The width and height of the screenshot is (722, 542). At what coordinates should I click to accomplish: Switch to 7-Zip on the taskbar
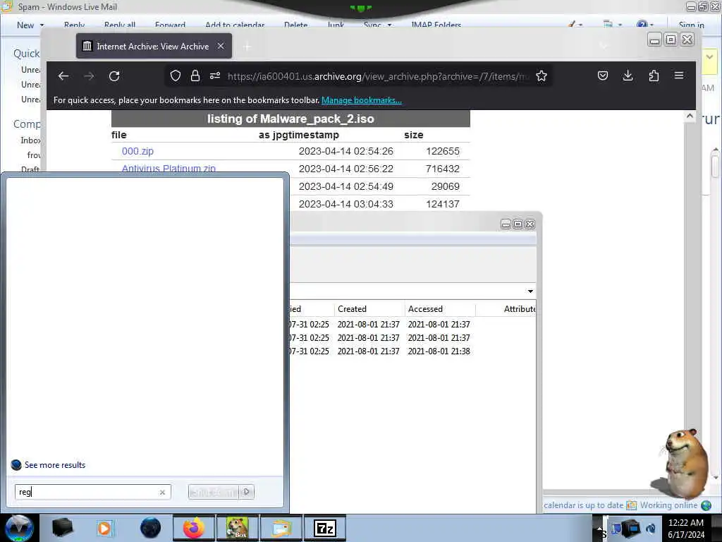pos(325,528)
